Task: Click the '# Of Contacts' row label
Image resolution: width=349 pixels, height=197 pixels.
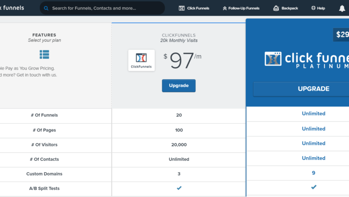Action: (x=44, y=159)
